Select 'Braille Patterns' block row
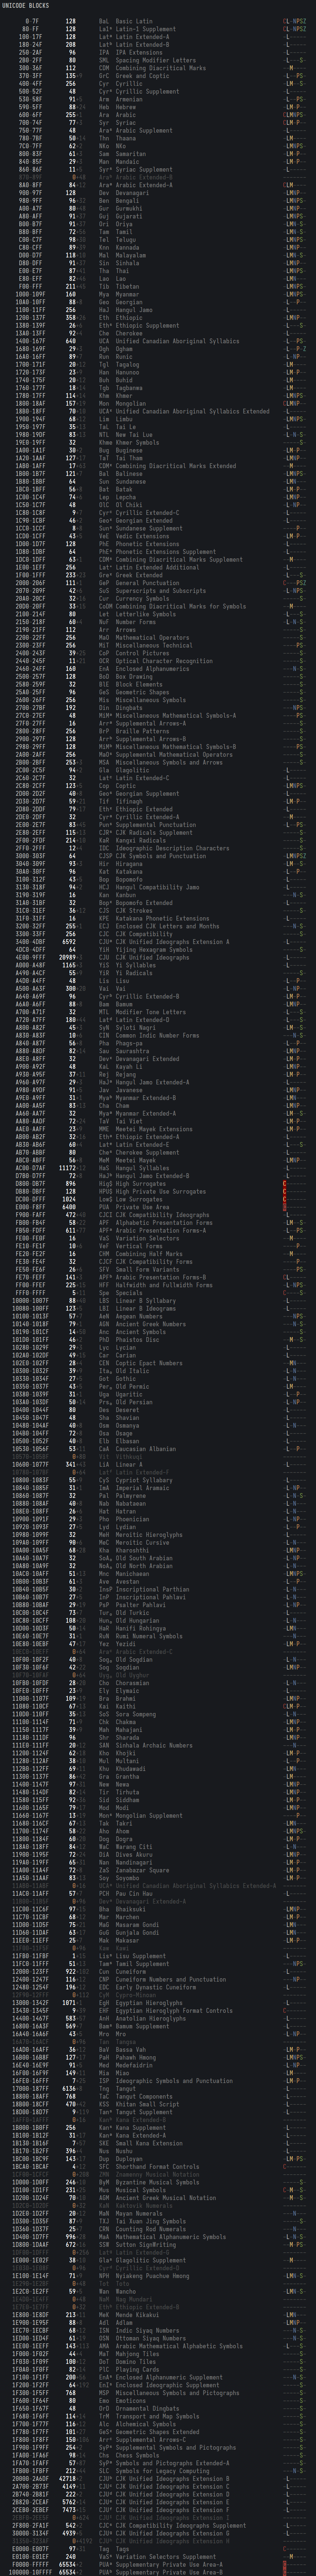The image size is (316, 2576). 158,731
